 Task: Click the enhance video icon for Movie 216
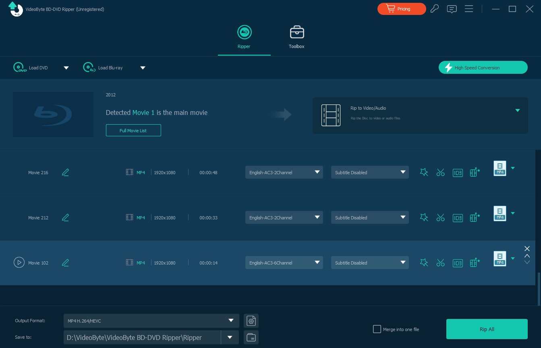click(475, 173)
